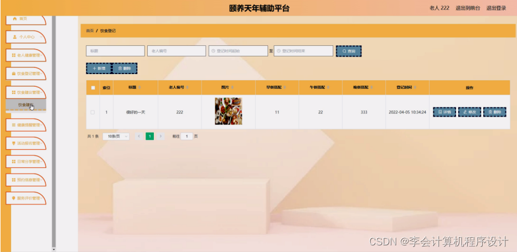Click the clock icon in 登记时间起始 field

point(213,51)
